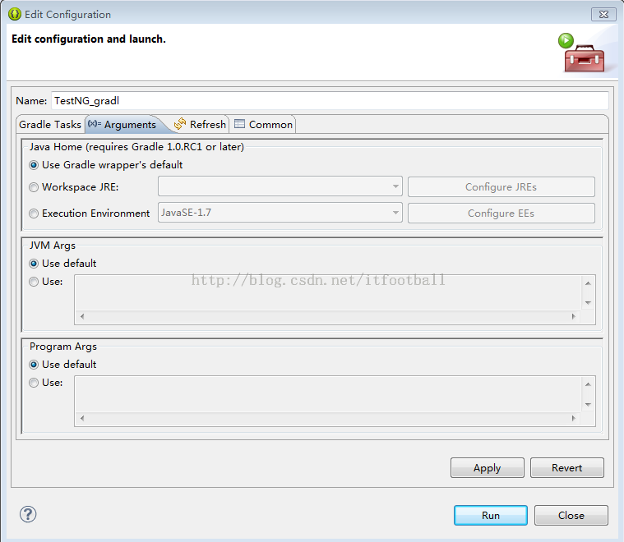The width and height of the screenshot is (624, 542).
Task: Click the Common tab's table icon
Action: pyautogui.click(x=239, y=124)
